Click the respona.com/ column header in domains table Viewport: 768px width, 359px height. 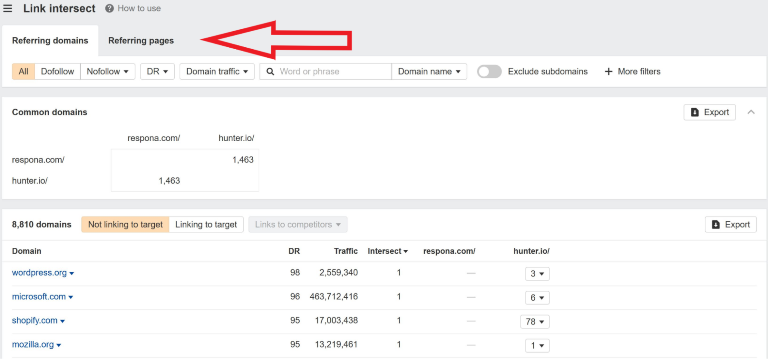(x=449, y=251)
